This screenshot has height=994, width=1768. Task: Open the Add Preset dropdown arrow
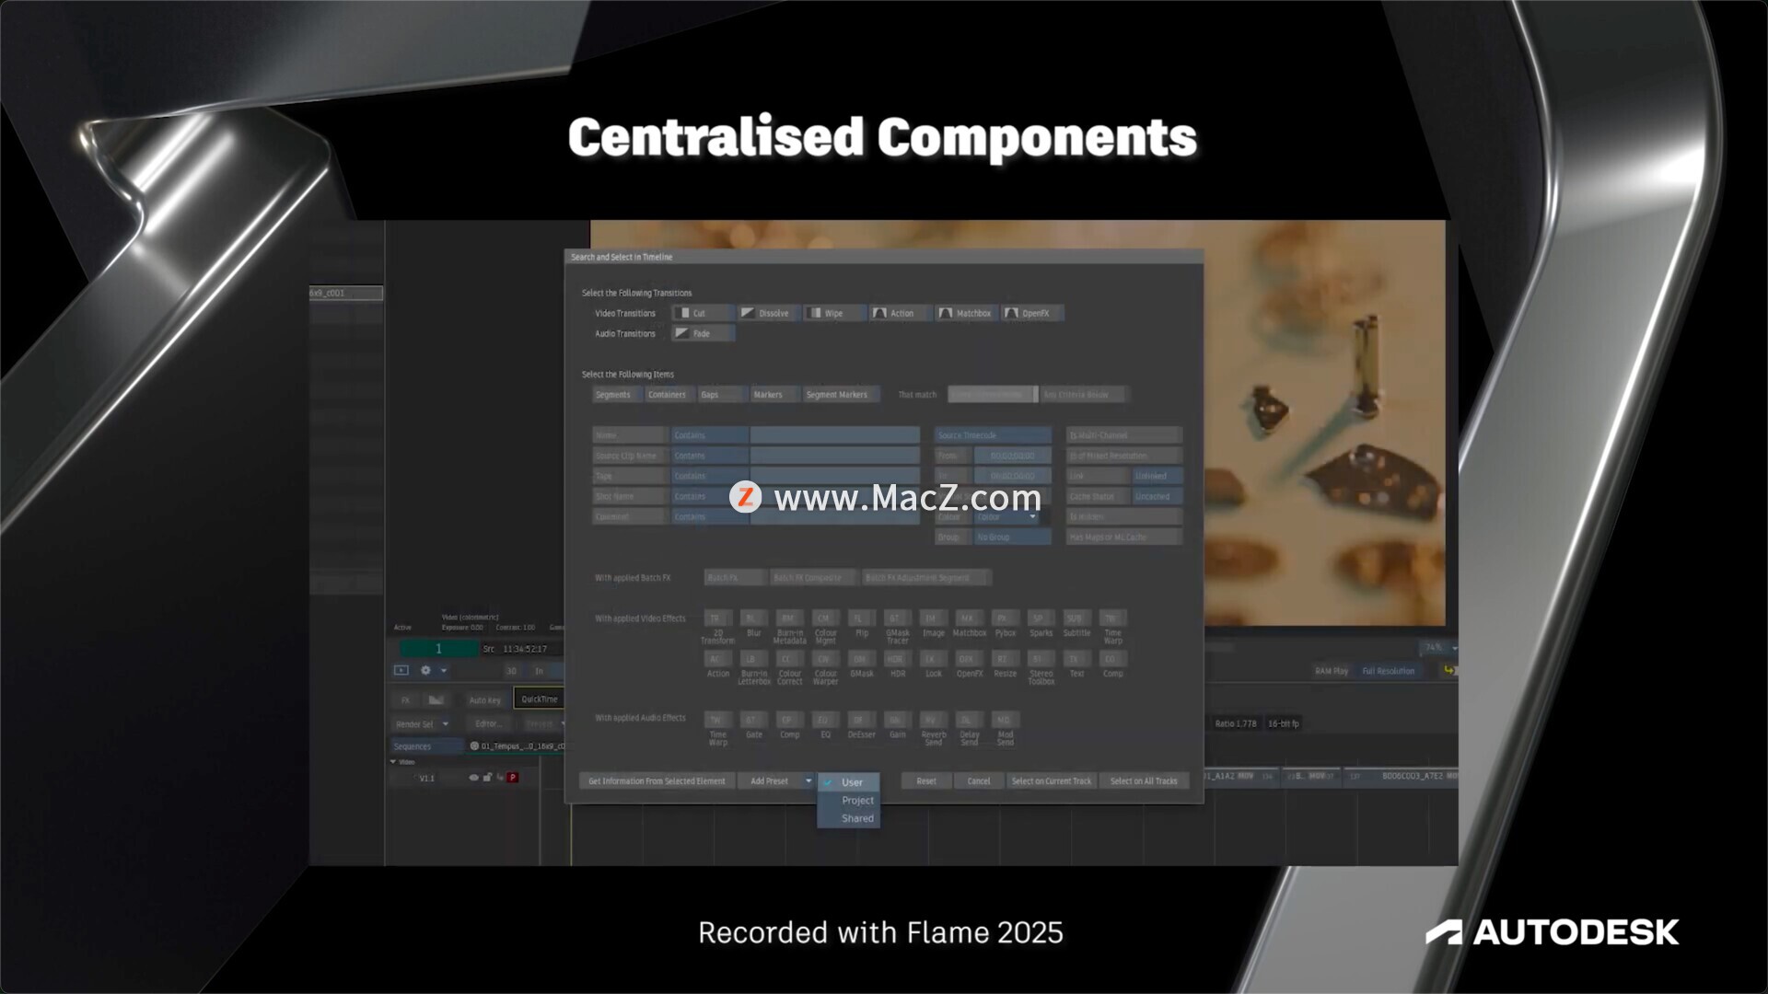808,781
